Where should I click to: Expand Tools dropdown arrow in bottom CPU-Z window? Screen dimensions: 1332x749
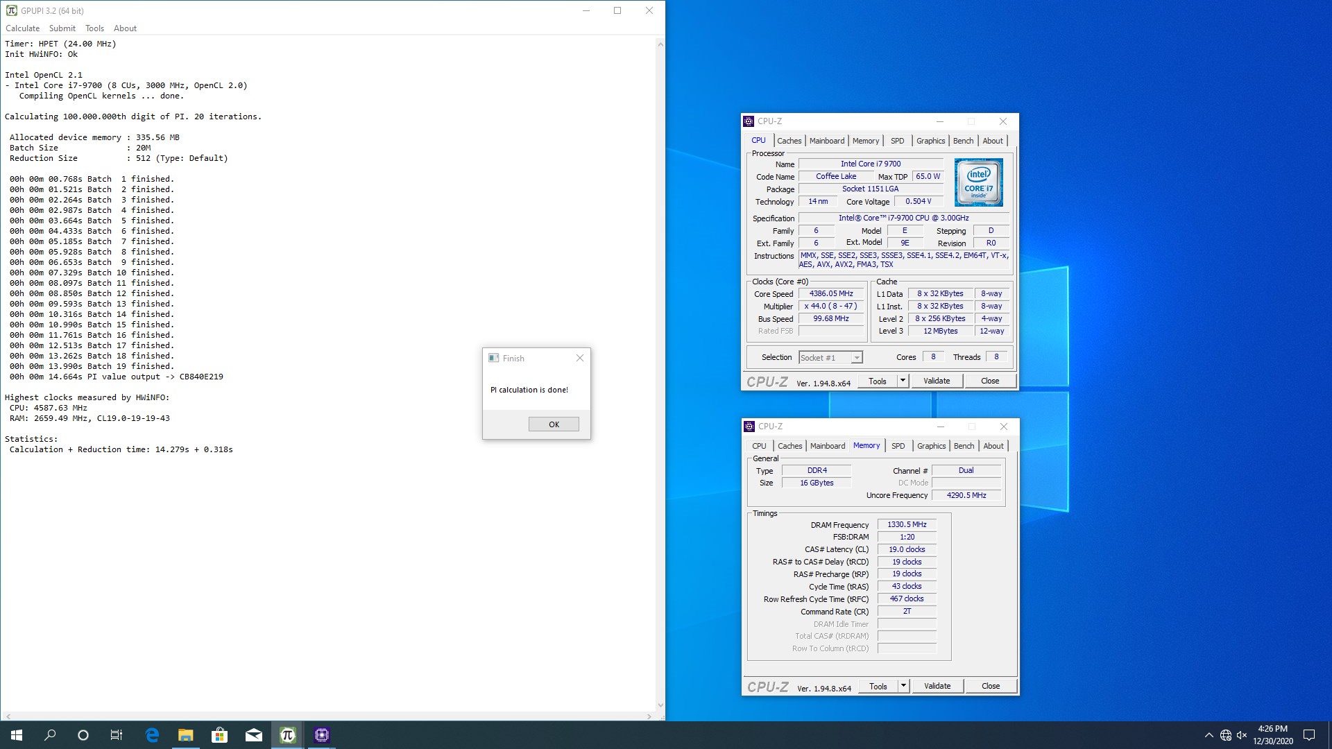[x=903, y=687]
